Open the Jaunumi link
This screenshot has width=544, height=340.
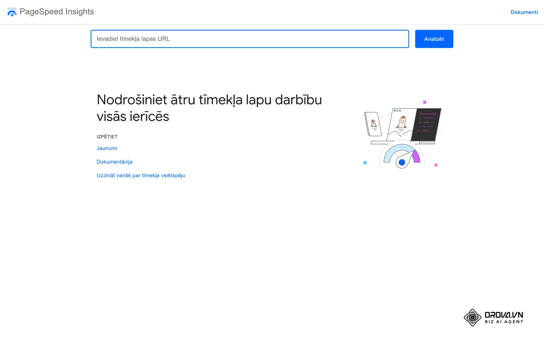[x=107, y=148]
